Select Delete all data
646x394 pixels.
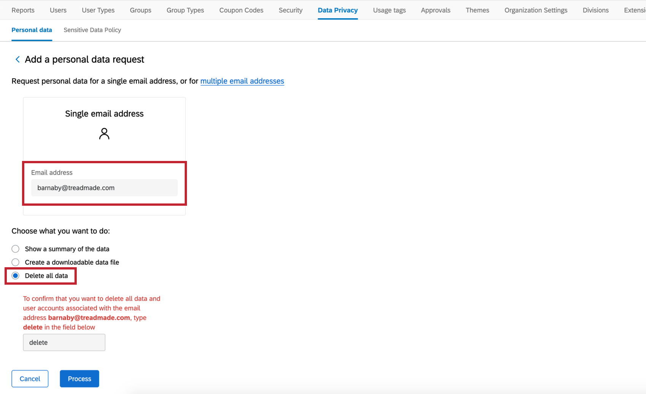[15, 276]
